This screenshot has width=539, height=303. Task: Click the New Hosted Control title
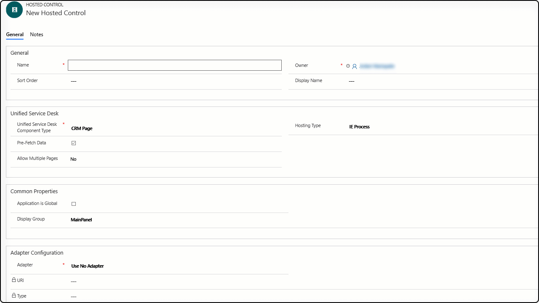56,13
